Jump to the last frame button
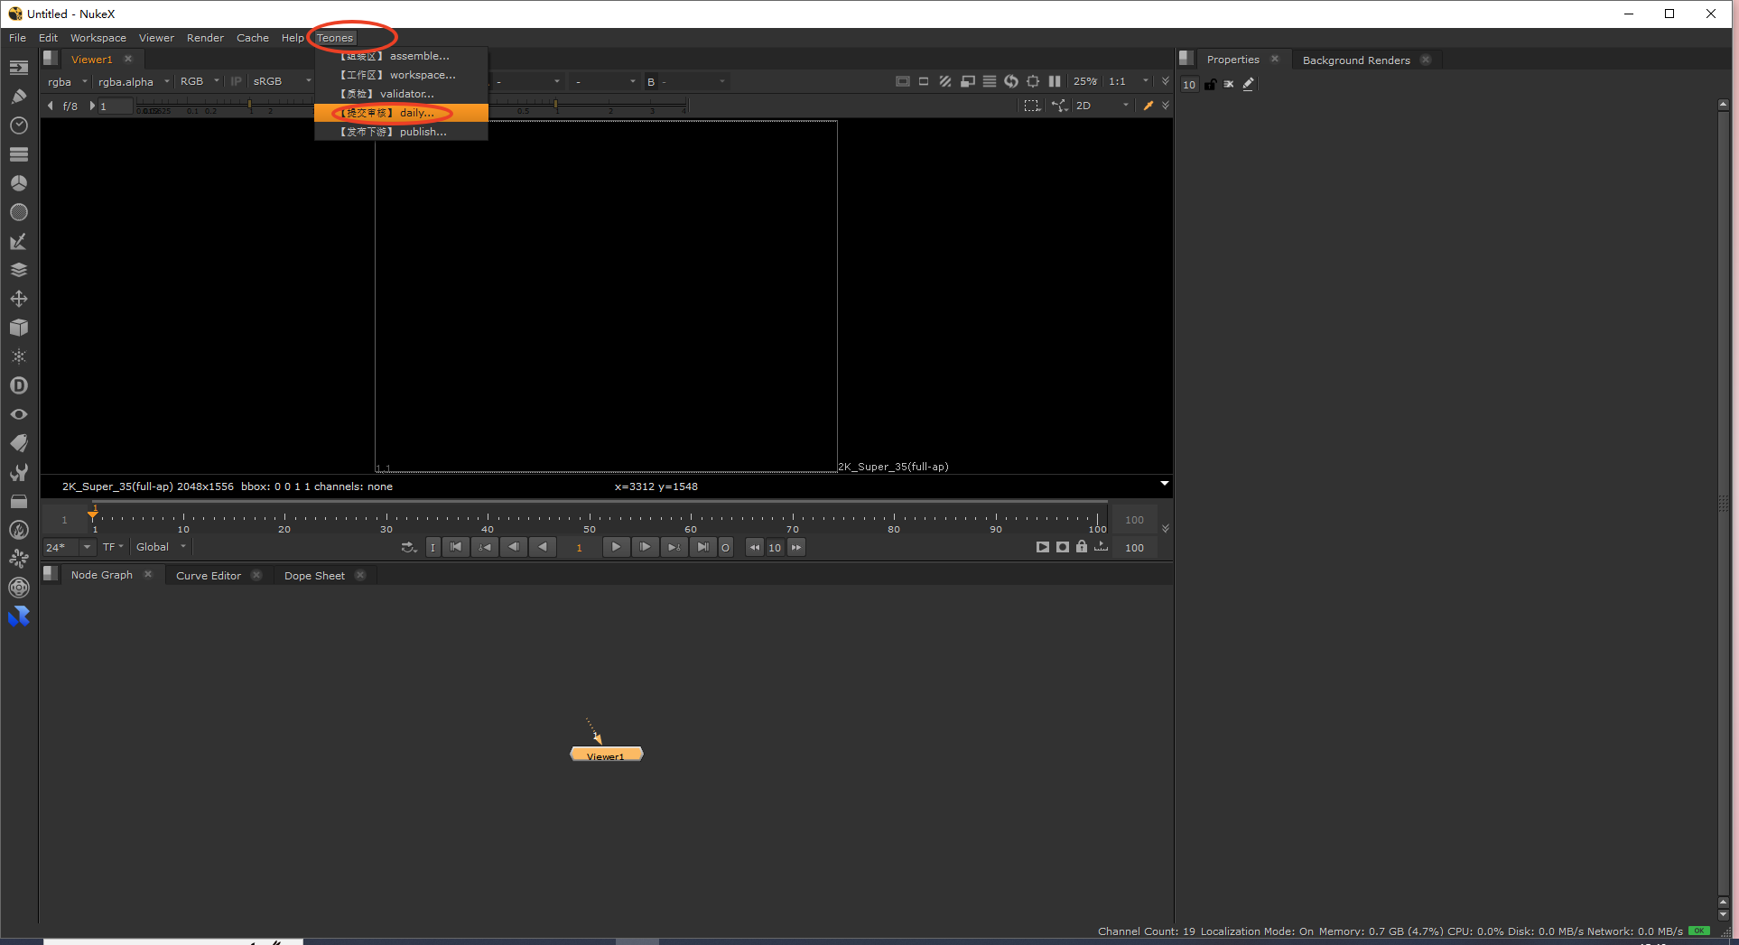 702,547
